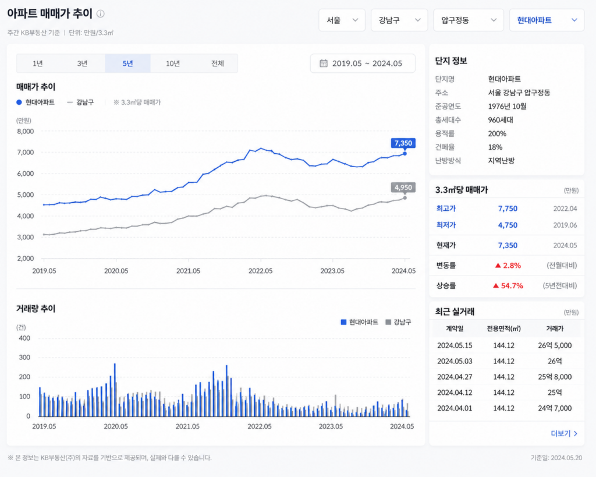The image size is (596, 477).
Task: Click the 전용면적(㎡) column header
Action: (503, 328)
